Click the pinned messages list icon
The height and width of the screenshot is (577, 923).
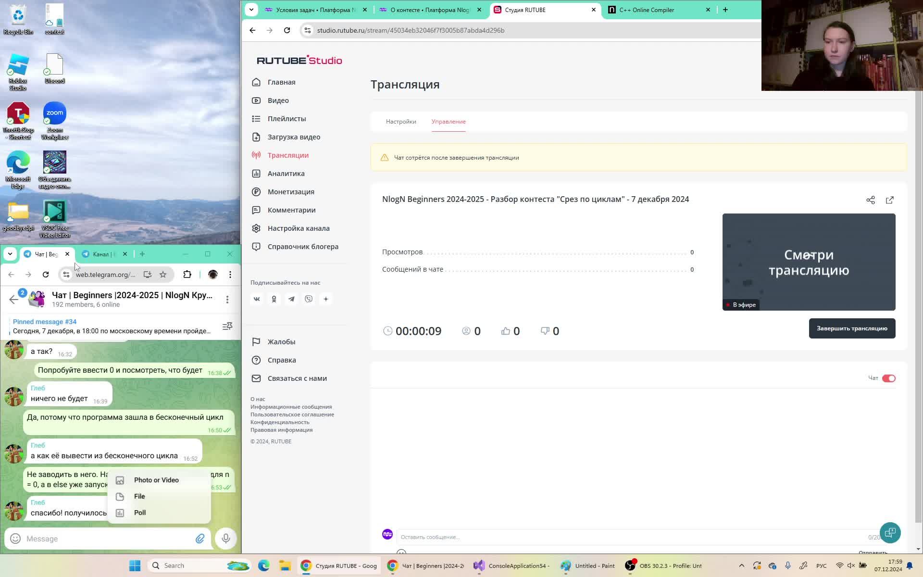pos(227,326)
